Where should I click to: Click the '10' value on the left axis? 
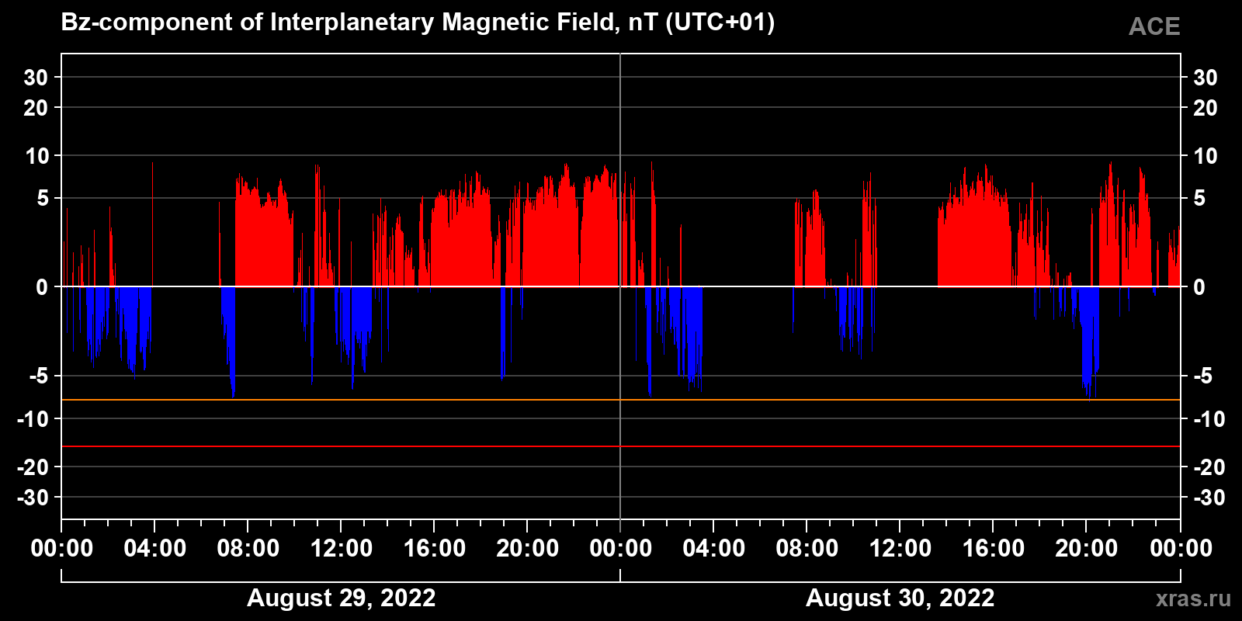click(36, 156)
